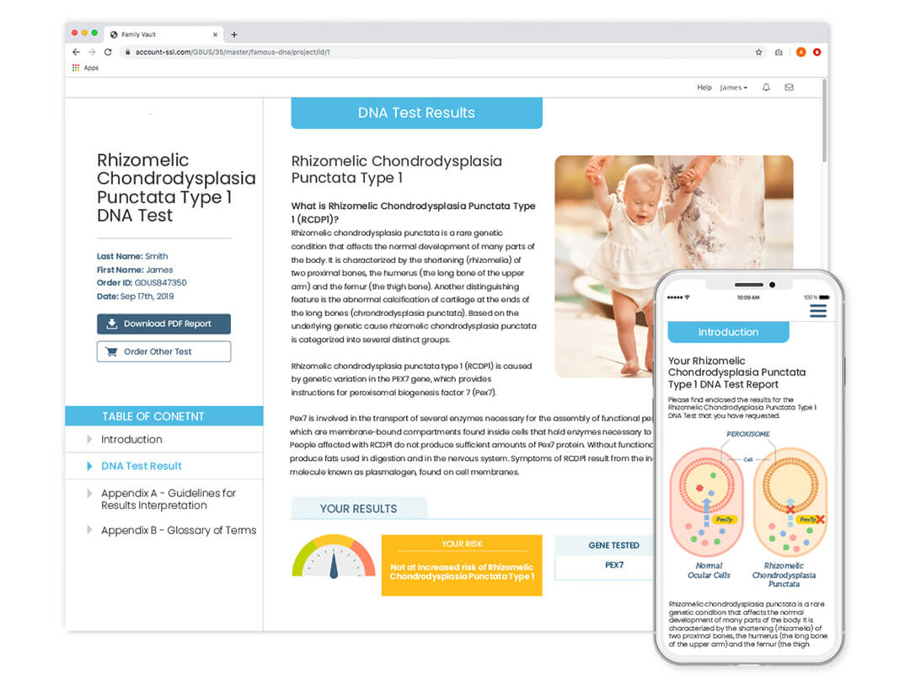This screenshot has height=674, width=910.
Task: Click the Normal Ocular Cells diagram on phone
Action: coord(707,503)
